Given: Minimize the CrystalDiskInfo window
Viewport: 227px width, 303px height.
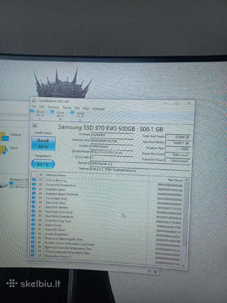Looking at the screenshot, I should pyautogui.click(x=165, y=103).
